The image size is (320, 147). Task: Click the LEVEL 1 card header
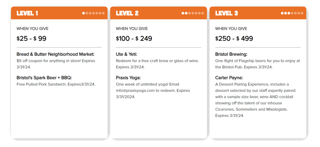(59, 13)
